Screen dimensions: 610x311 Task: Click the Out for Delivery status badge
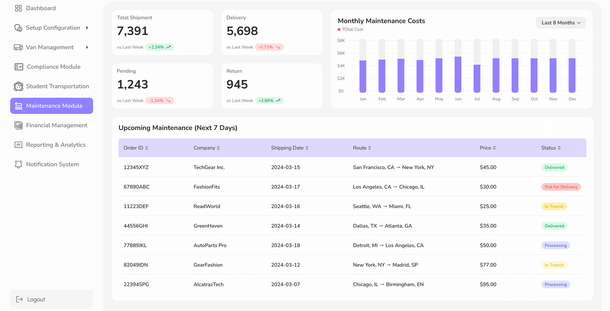(x=561, y=187)
